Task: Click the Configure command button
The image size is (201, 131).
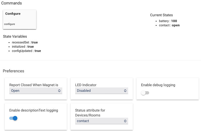Action: tap(20, 19)
